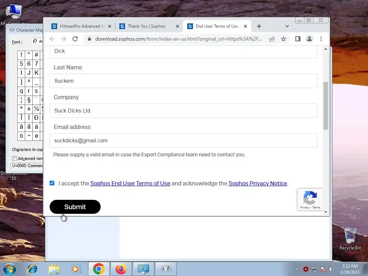Image resolution: width=368 pixels, height=276 pixels.
Task: Open the Sophos End User Terms of Use link
Action: click(x=130, y=183)
